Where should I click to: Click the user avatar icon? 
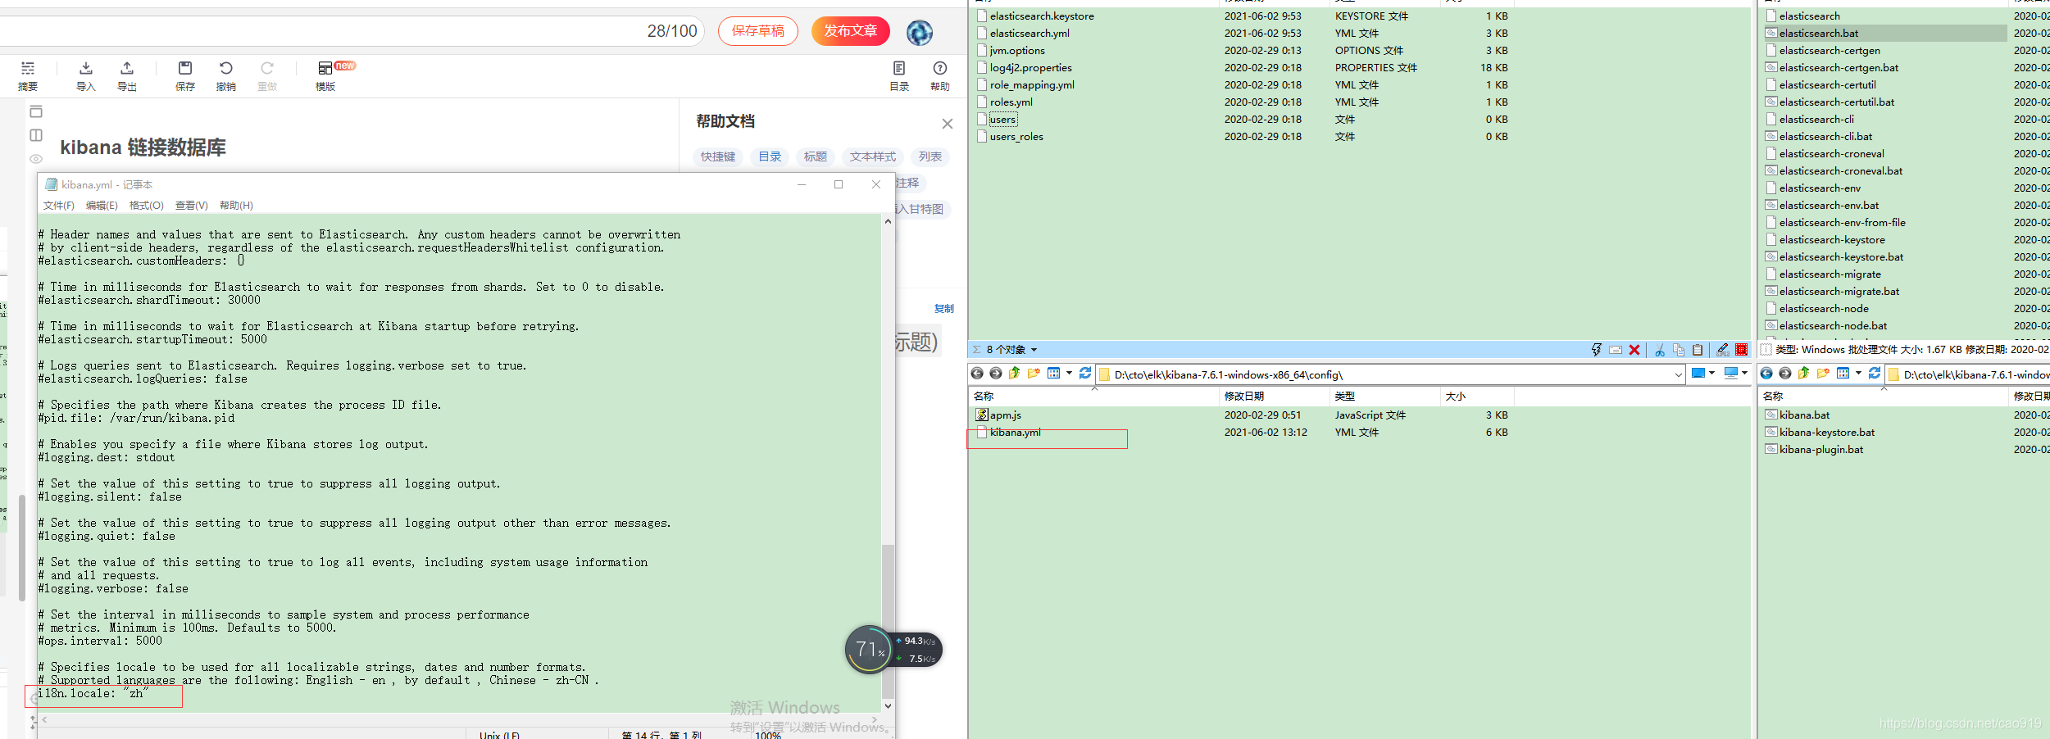[x=920, y=32]
